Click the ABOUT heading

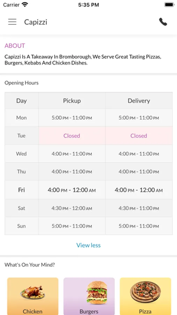point(15,45)
